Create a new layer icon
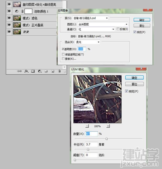 point(53,71)
